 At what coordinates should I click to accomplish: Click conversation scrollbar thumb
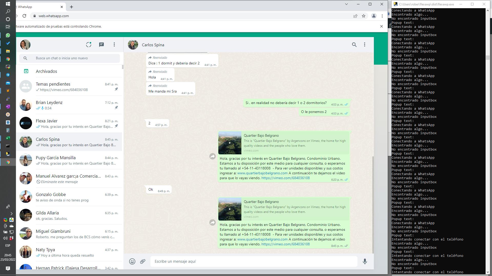coord(373,204)
